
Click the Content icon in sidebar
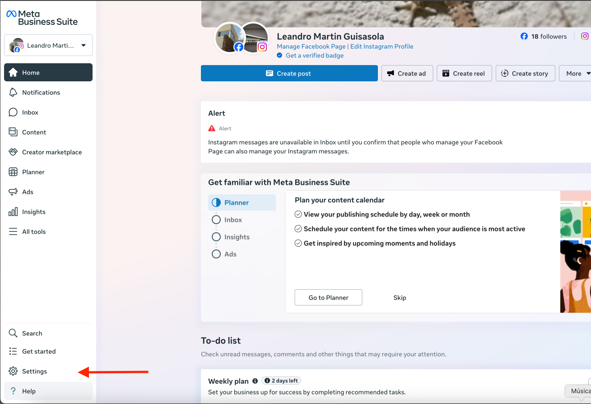pos(13,132)
